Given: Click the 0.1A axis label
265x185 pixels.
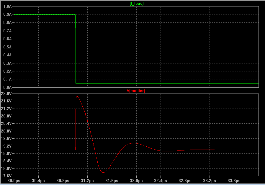Looking at the screenshot, I should [7, 79].
